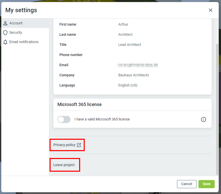Open the Privacy policy link

click(x=64, y=145)
